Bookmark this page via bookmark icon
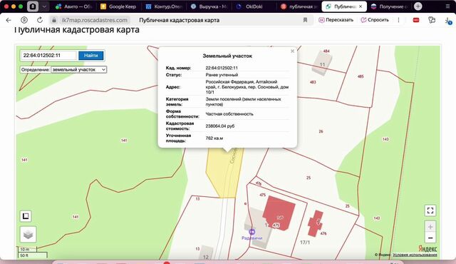Screen dimensions: 456x264 pos(305,20)
